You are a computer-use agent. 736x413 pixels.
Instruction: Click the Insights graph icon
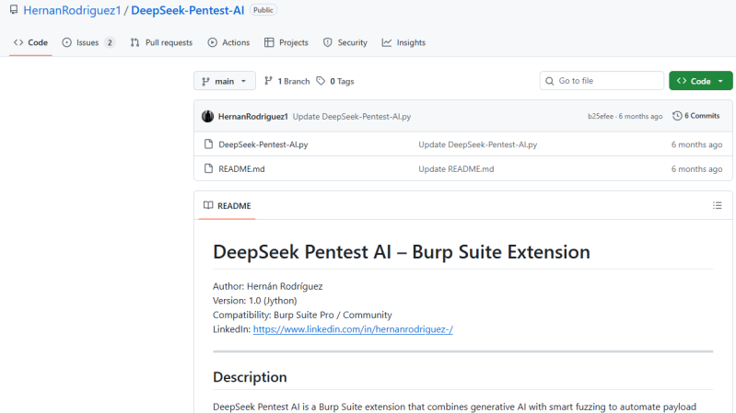point(387,42)
